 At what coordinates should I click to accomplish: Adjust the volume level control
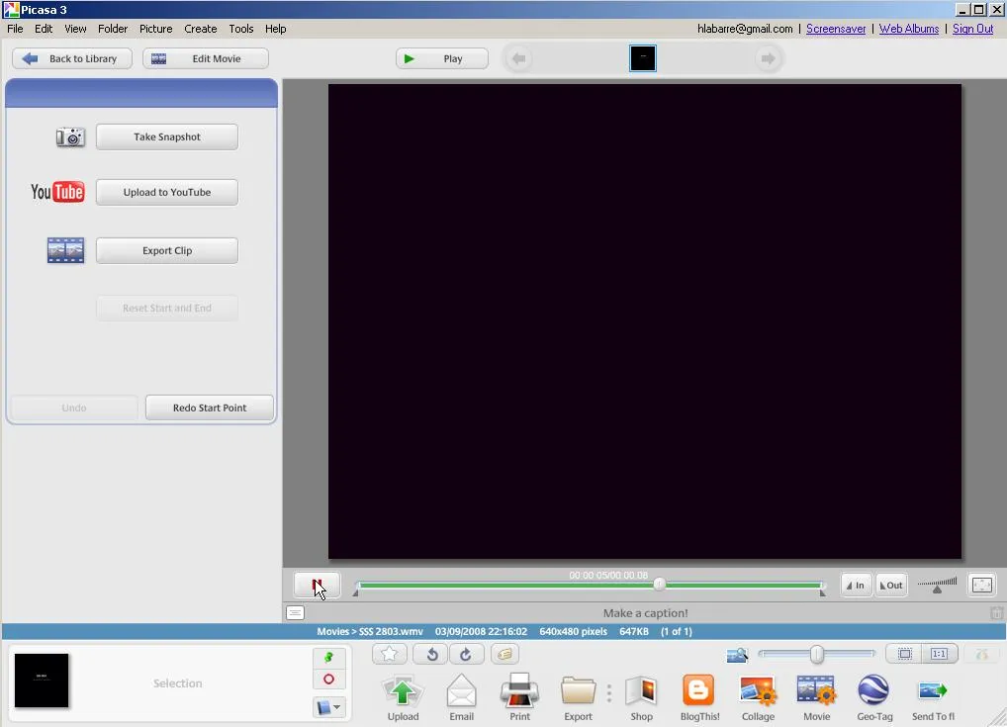(937, 585)
